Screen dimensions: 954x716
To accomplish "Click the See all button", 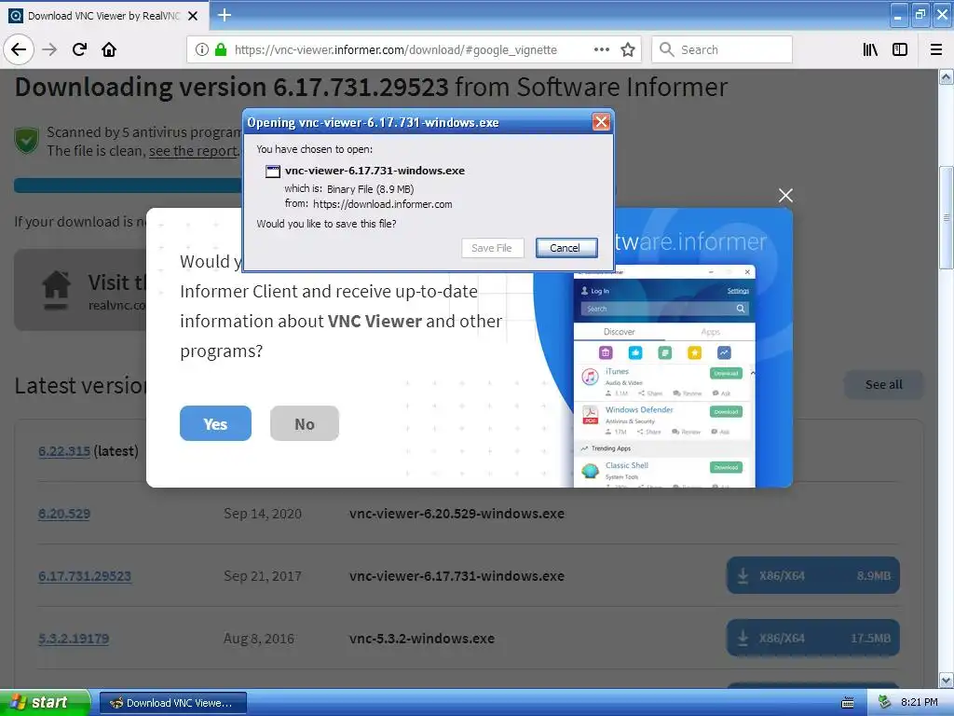I will tap(883, 385).
